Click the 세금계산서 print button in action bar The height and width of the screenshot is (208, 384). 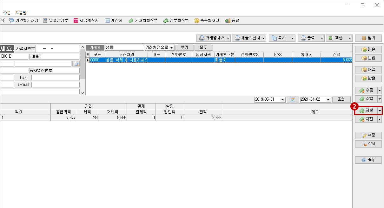[247, 38]
